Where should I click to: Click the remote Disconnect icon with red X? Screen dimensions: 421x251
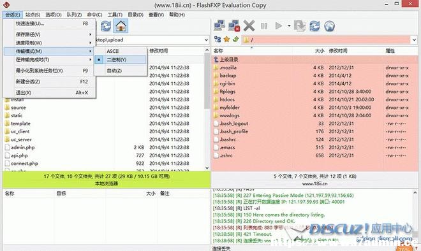[234, 26]
